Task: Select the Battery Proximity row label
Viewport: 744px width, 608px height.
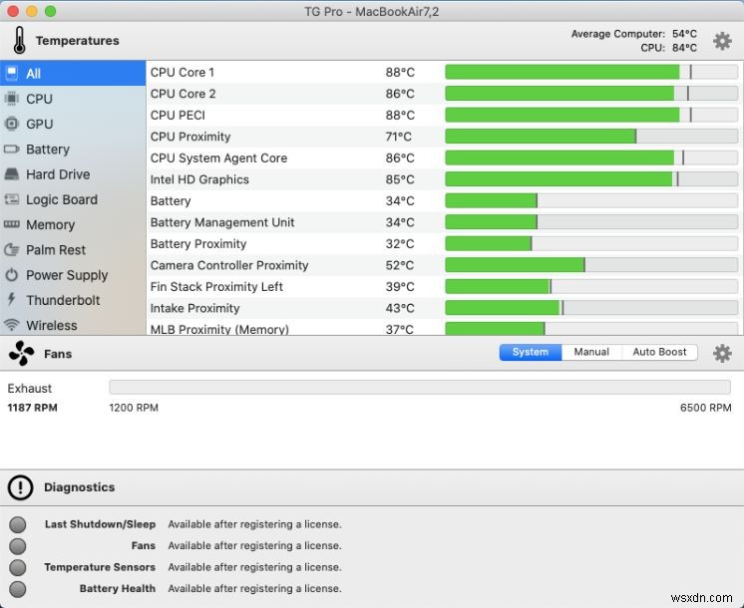Action: click(x=198, y=244)
